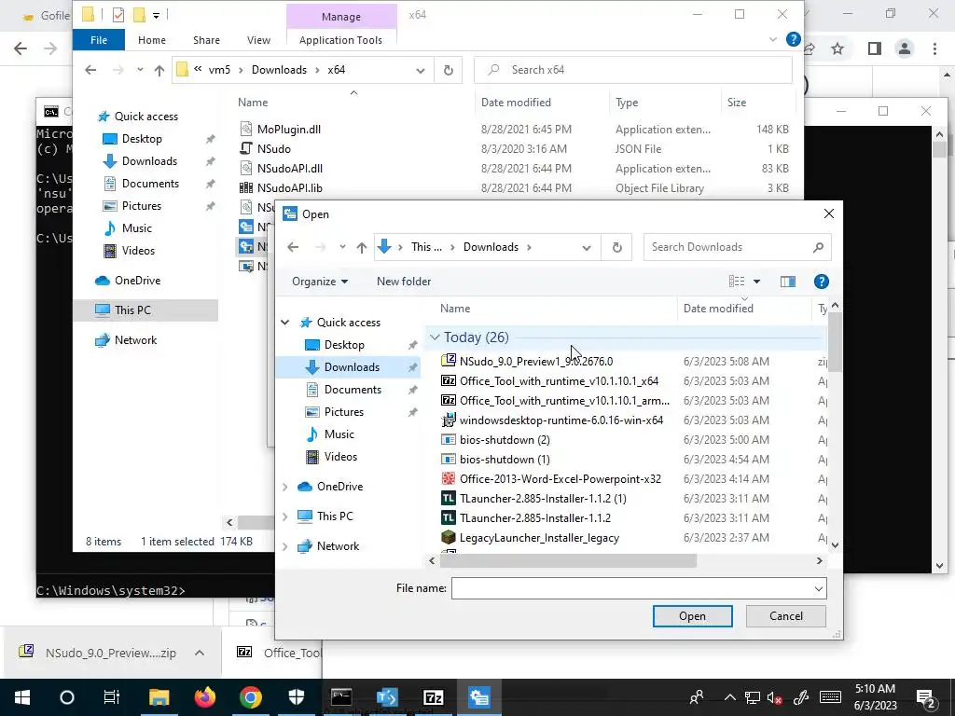Collapse the Today (26) group

click(x=435, y=337)
